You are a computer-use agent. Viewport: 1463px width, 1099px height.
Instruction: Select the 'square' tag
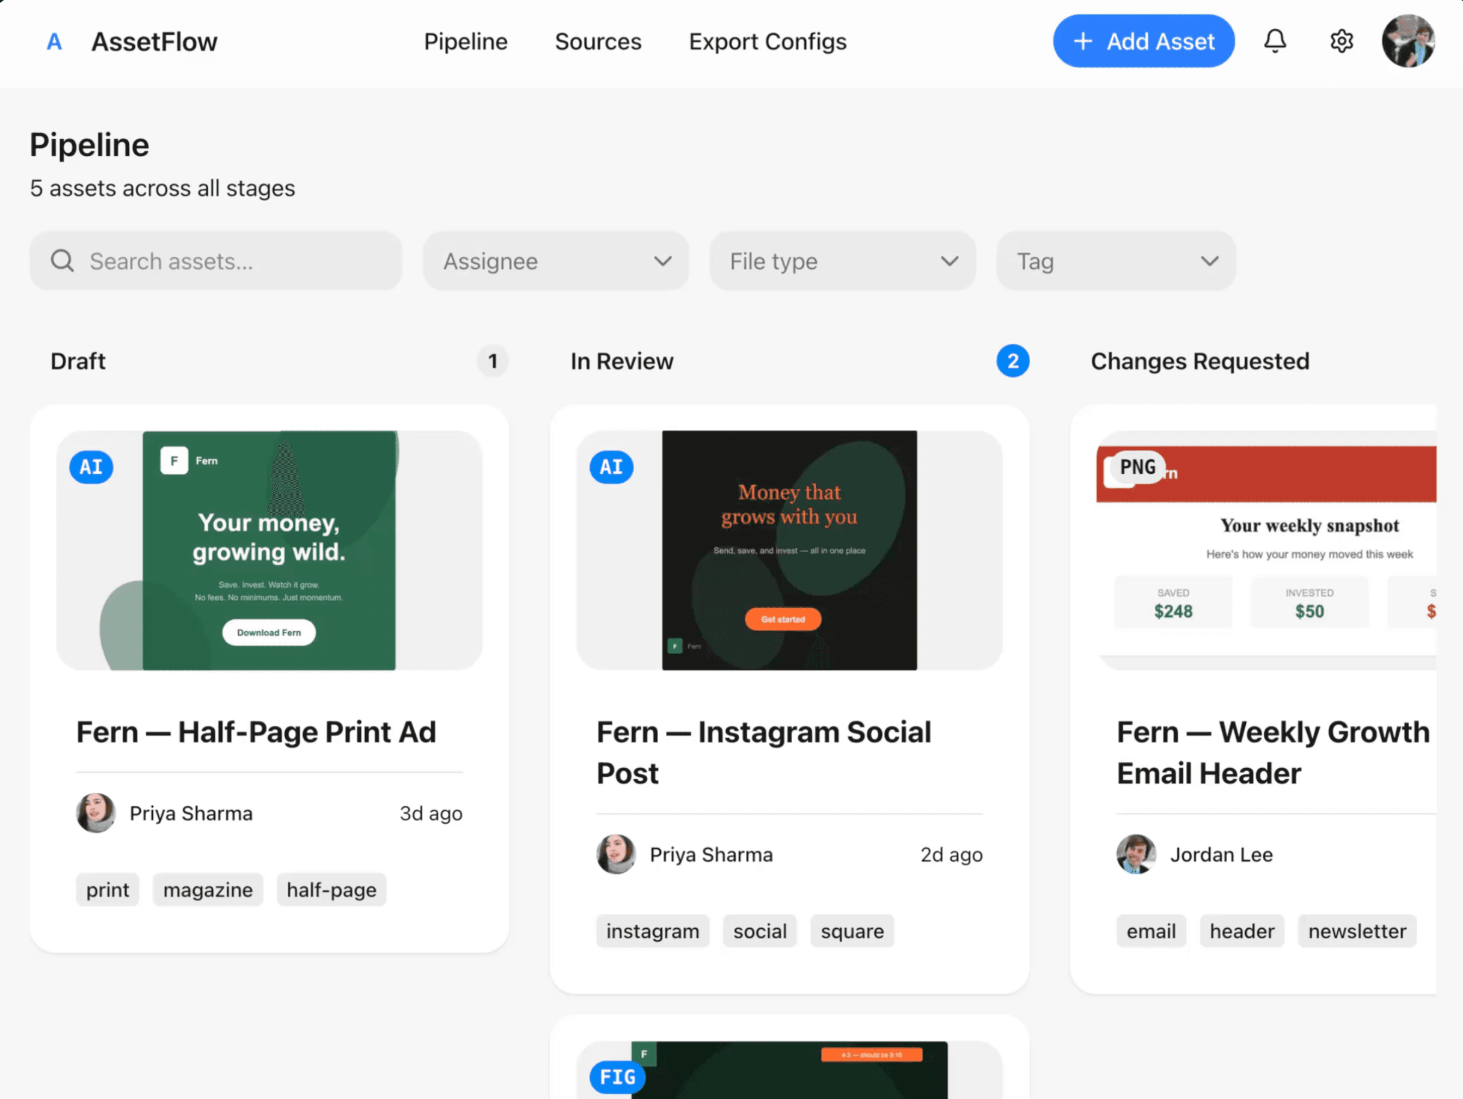[852, 931]
